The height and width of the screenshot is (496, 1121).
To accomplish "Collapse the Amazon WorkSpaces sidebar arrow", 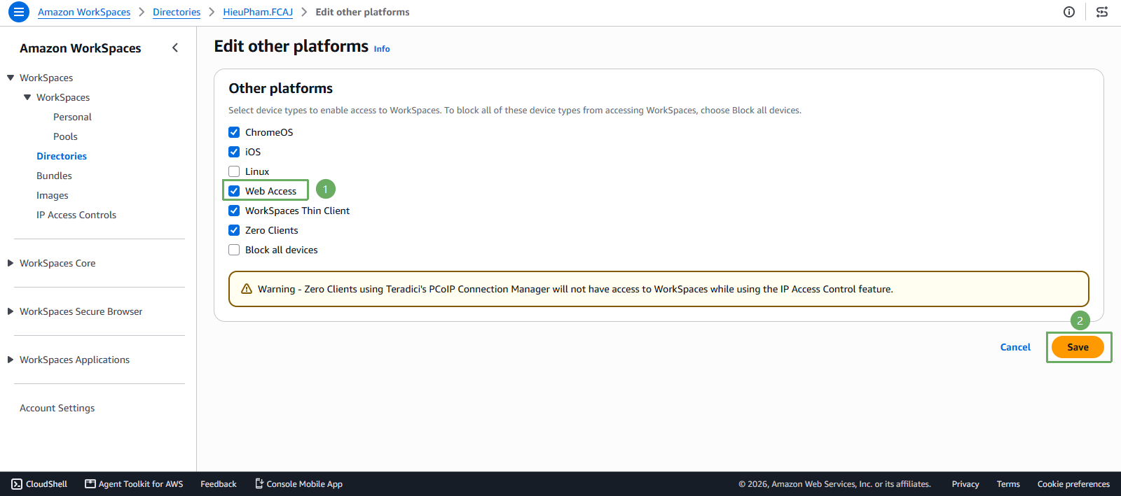I will point(175,48).
